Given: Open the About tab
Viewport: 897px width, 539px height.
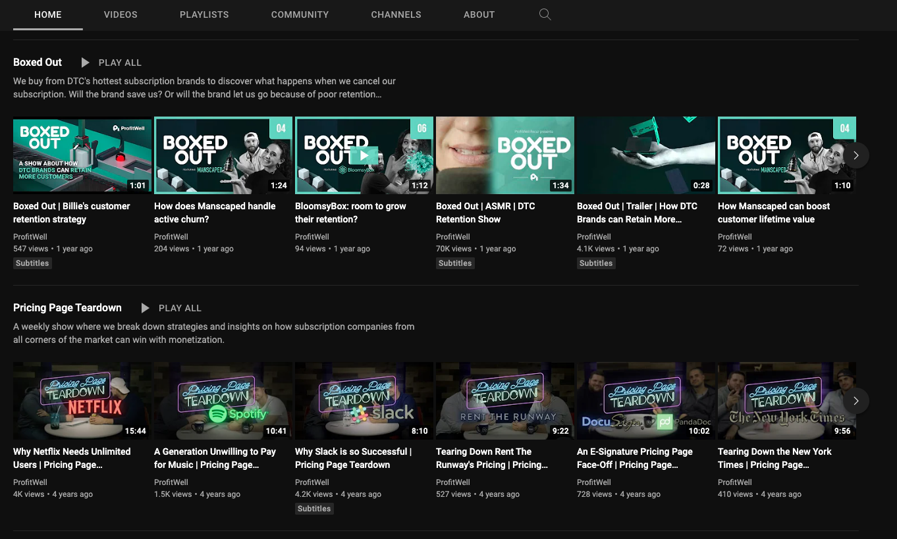Looking at the screenshot, I should point(479,14).
